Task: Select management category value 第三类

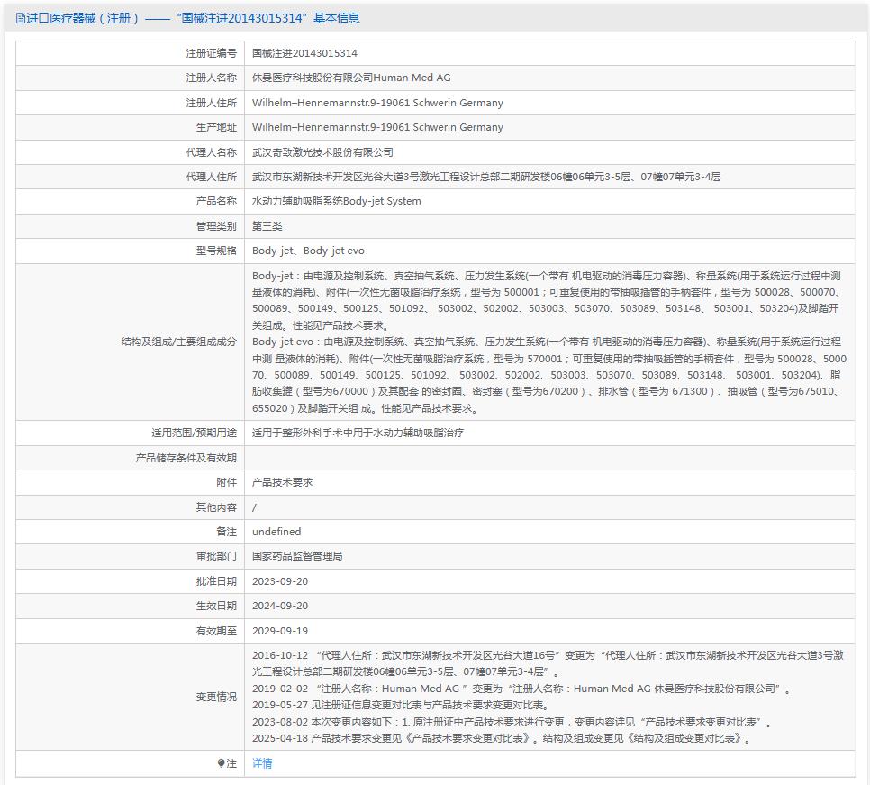Action: click(x=267, y=226)
